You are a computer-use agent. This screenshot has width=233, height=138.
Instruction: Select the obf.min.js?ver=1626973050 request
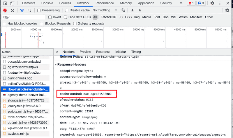point(27,123)
